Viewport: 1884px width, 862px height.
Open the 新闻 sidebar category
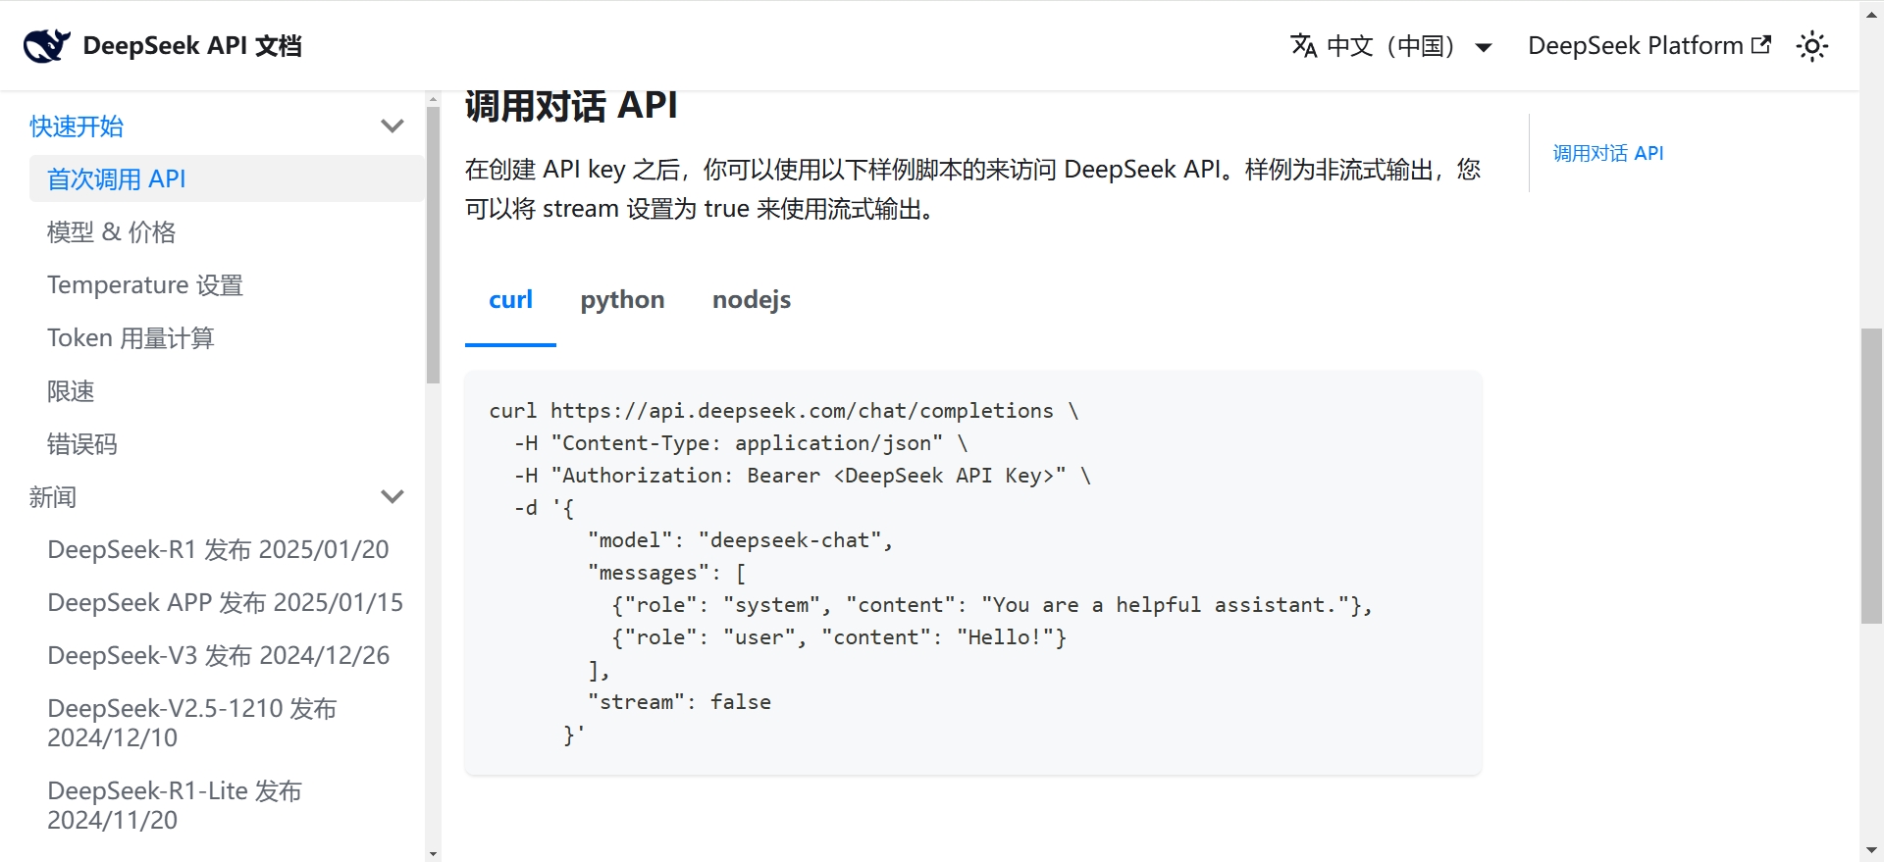click(53, 497)
